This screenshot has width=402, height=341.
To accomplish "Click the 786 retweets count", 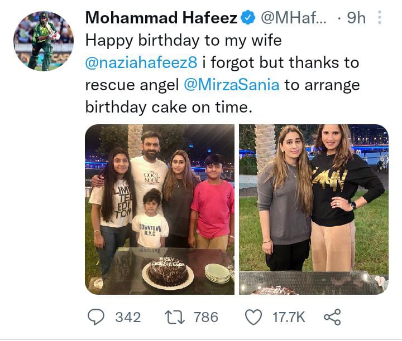I will click(x=205, y=317).
